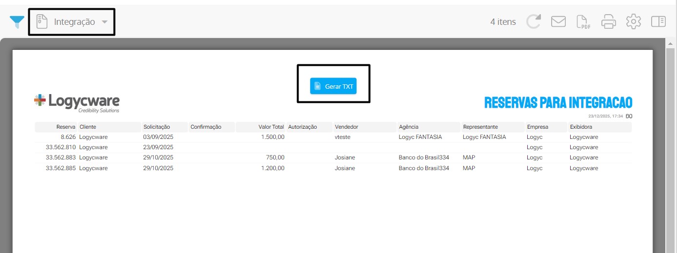
Task: Click the Solicitação column header
Action: coord(157,127)
